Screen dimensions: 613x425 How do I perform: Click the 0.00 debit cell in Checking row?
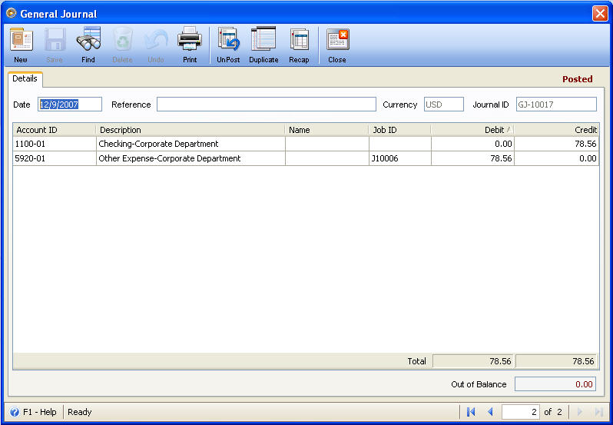click(472, 144)
